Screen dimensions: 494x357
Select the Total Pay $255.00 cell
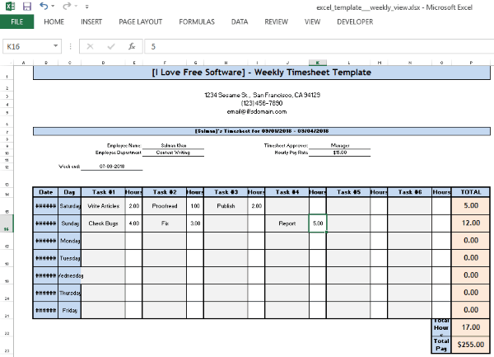coord(471,345)
